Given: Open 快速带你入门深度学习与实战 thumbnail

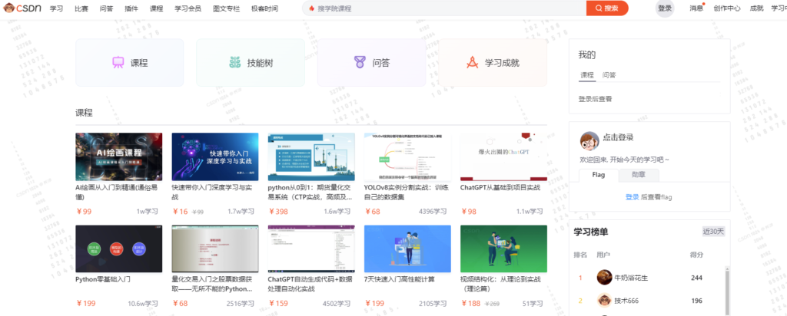Looking at the screenshot, I should (215, 156).
